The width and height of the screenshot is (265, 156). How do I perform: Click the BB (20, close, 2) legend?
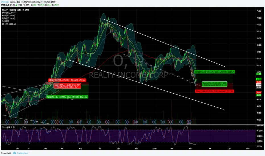tap(9, 24)
